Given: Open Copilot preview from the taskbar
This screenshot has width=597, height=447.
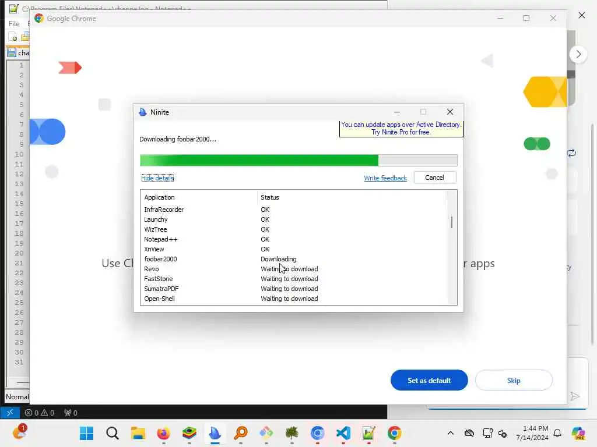Looking at the screenshot, I should 578,433.
